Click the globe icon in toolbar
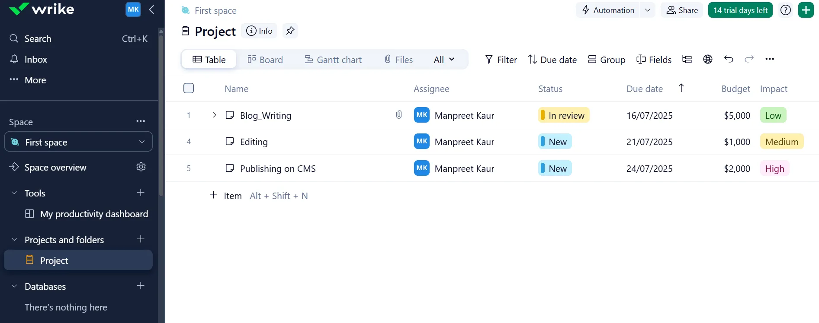The image size is (819, 323). pos(708,59)
